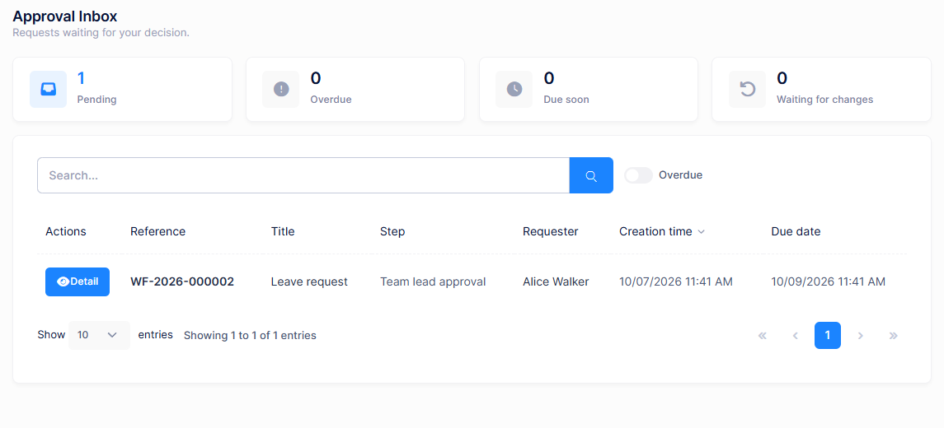Click the Due soon clock icon

(514, 89)
